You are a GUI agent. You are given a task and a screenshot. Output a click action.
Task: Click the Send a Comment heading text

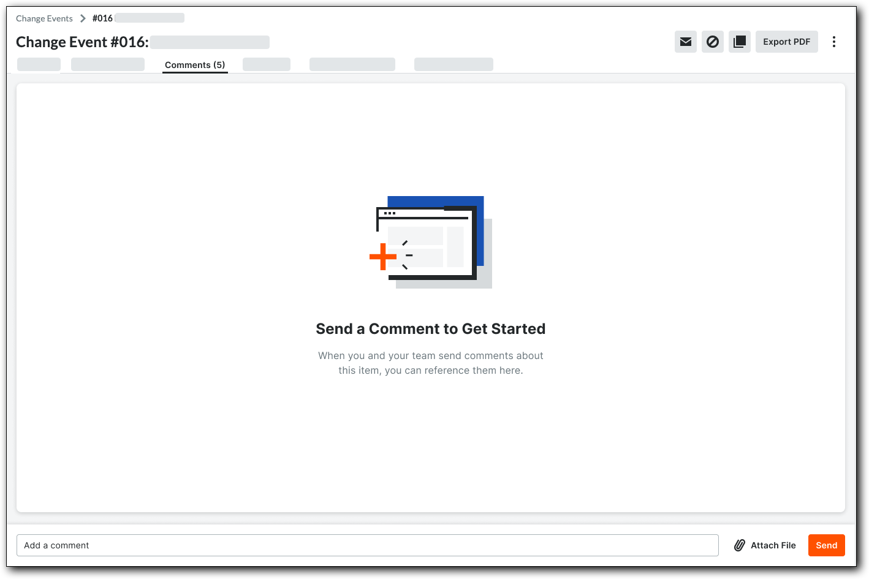pos(430,328)
